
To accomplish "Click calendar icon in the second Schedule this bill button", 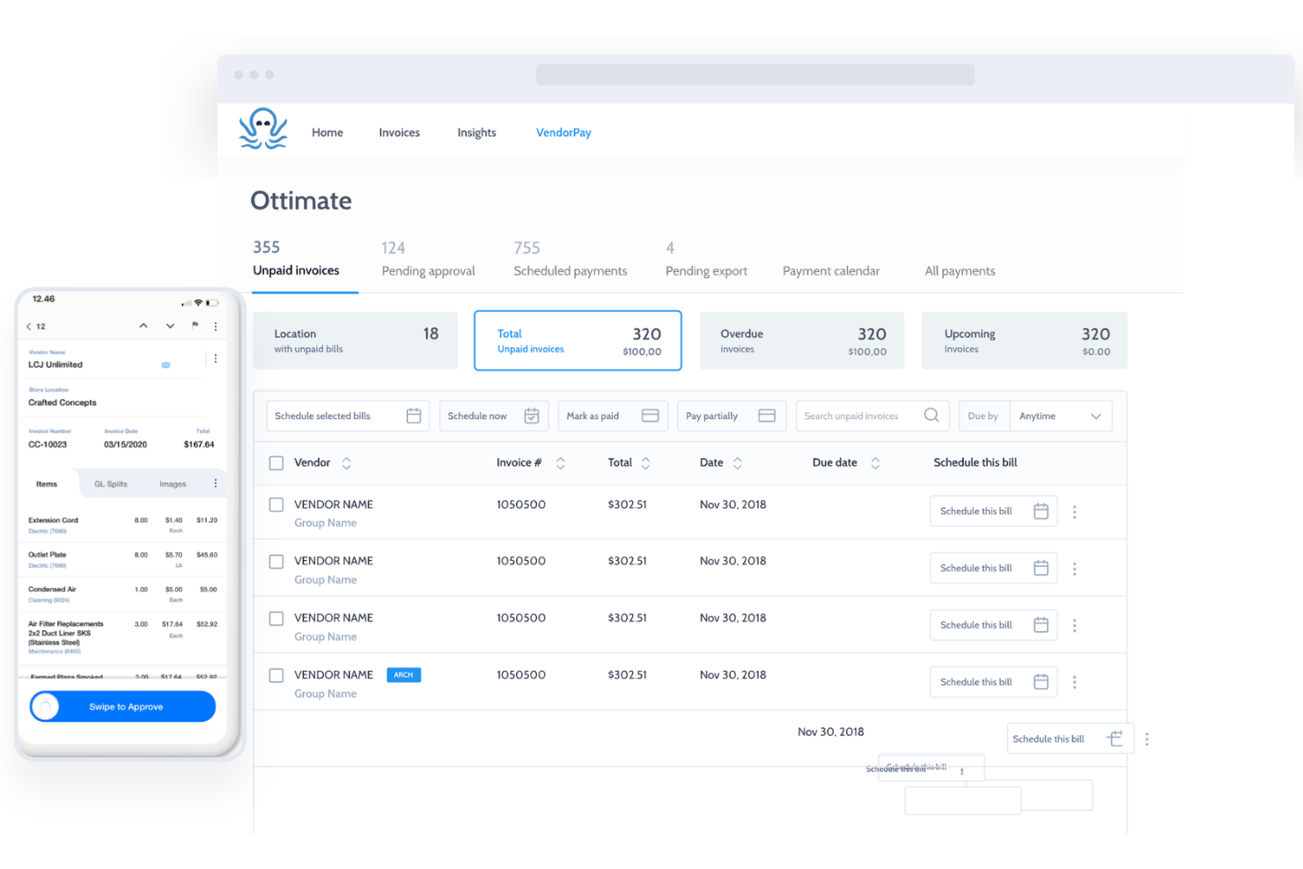I will click(1041, 568).
